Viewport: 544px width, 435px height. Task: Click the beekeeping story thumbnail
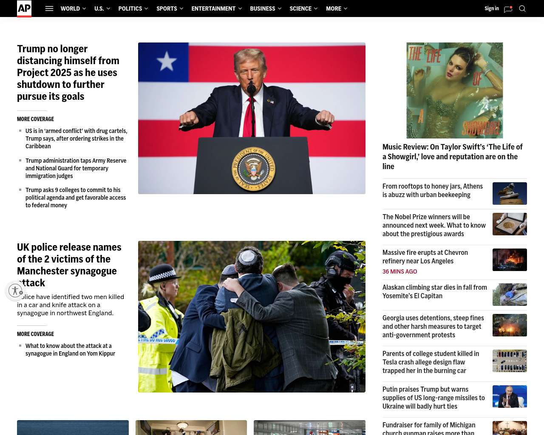[x=510, y=193]
